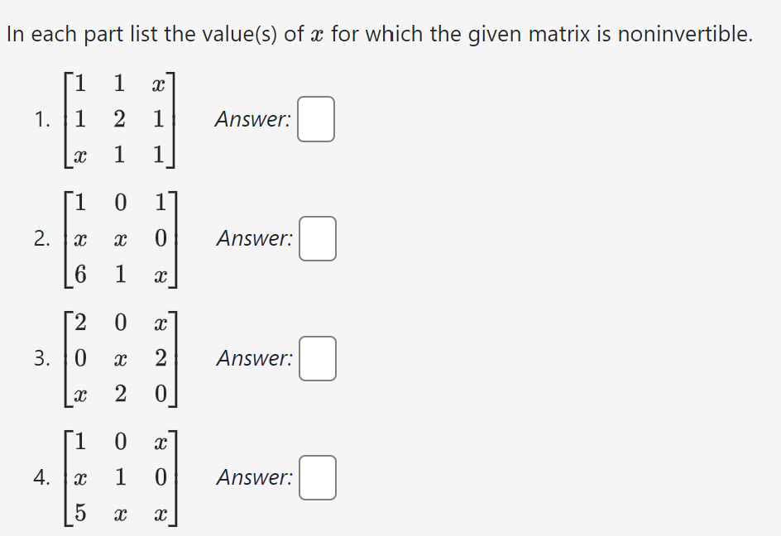Select the Answer label next to problem 1
The image size is (781, 536).
pos(251,119)
